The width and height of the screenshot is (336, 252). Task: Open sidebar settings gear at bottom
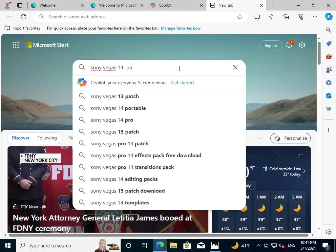coord(328,232)
